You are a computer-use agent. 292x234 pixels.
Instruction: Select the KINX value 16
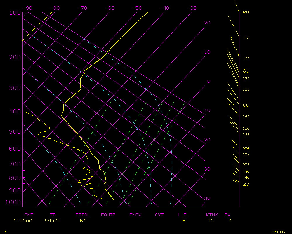[x=211, y=221]
